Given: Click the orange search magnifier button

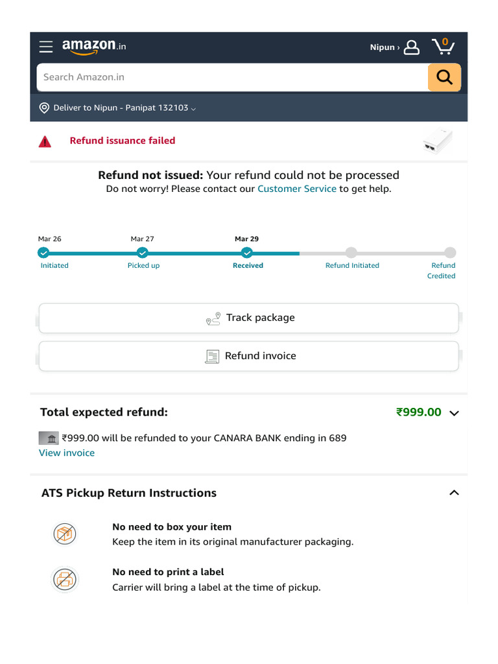Looking at the screenshot, I should 444,77.
